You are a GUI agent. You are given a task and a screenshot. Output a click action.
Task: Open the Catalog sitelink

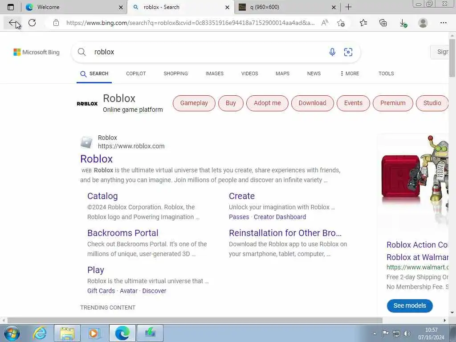click(102, 196)
